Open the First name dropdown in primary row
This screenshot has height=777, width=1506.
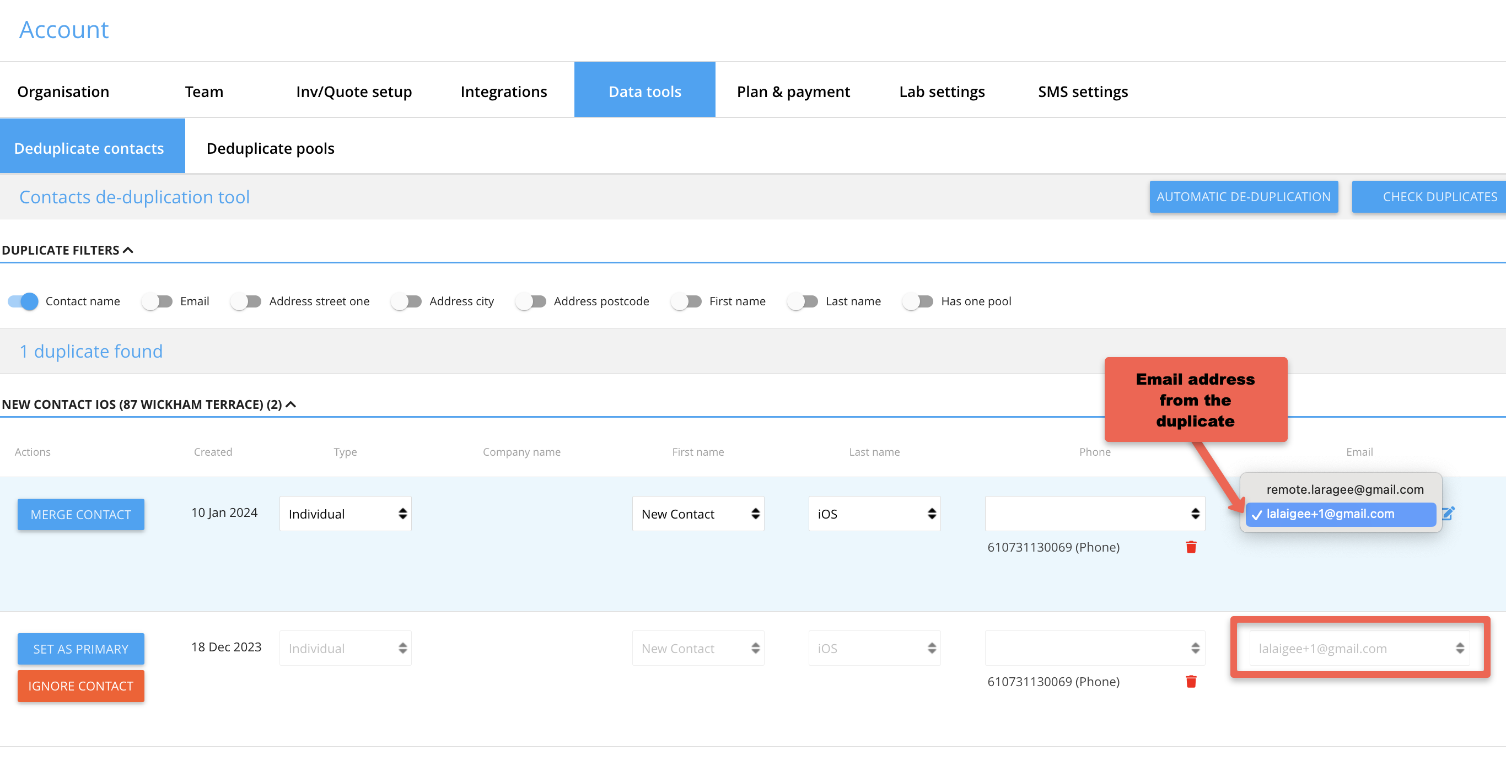(698, 514)
